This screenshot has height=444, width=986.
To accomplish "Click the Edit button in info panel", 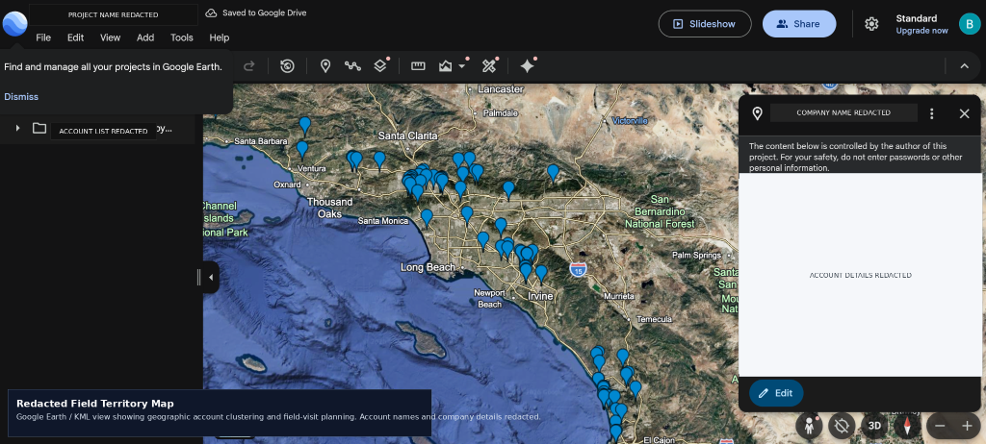I will (776, 393).
